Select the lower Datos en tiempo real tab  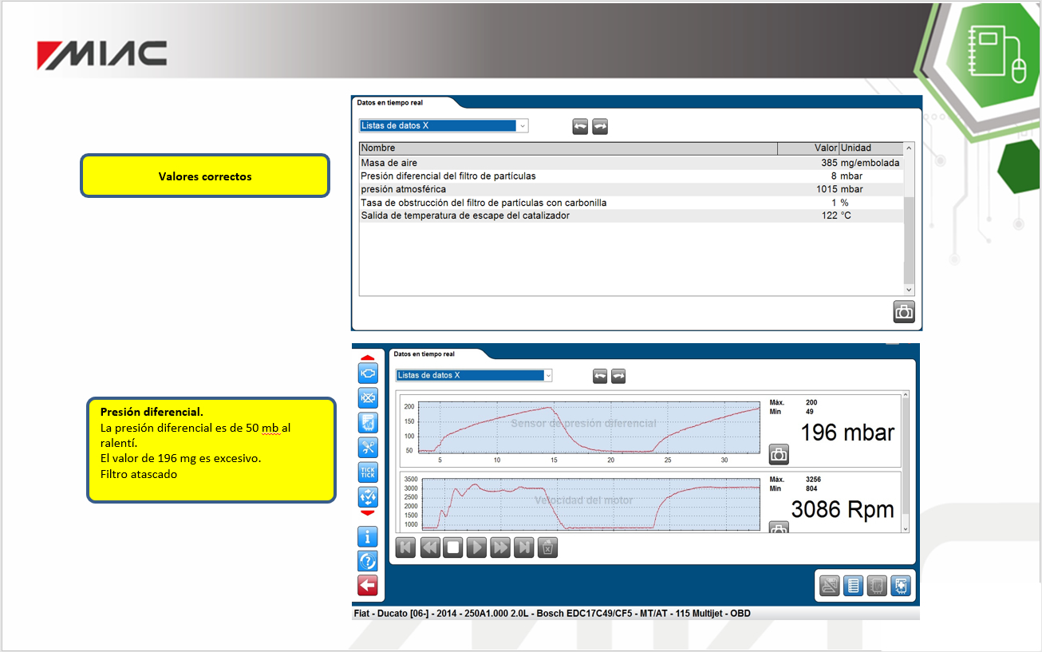424,354
